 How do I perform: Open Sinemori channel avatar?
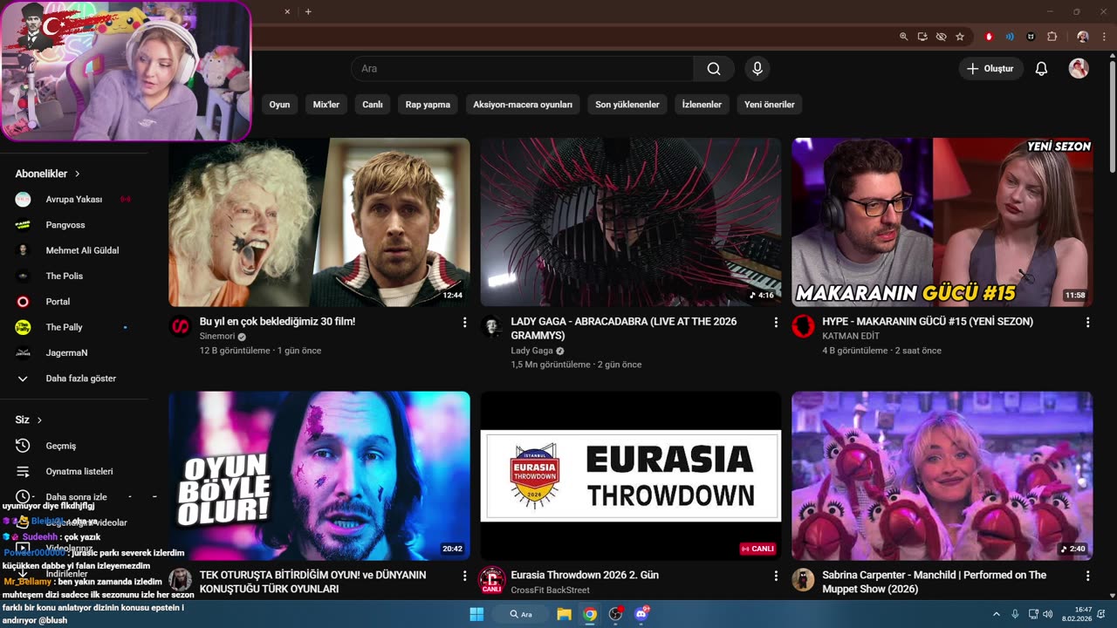coord(181,326)
